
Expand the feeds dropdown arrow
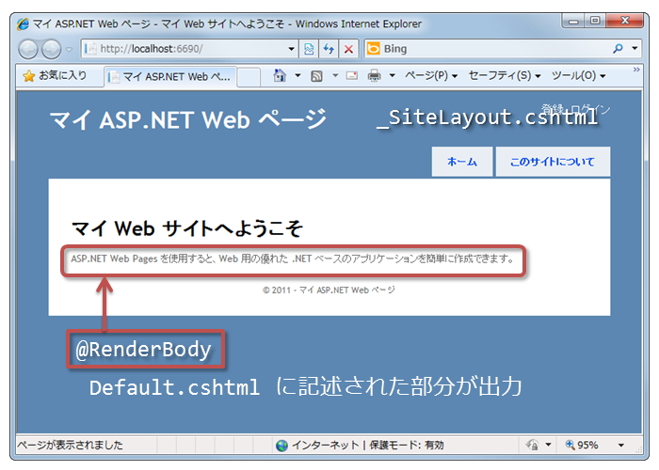tap(335, 75)
